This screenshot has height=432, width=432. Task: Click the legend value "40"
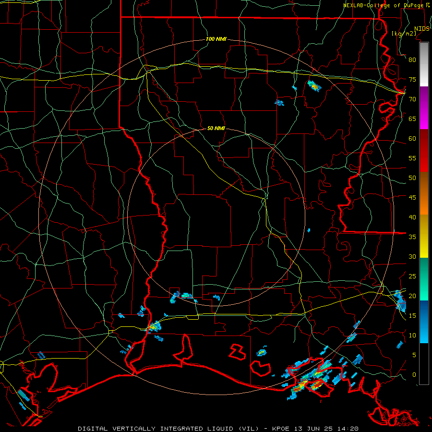[412, 217]
